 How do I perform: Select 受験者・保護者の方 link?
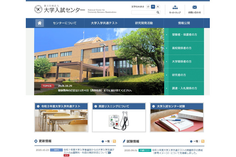(184, 35)
